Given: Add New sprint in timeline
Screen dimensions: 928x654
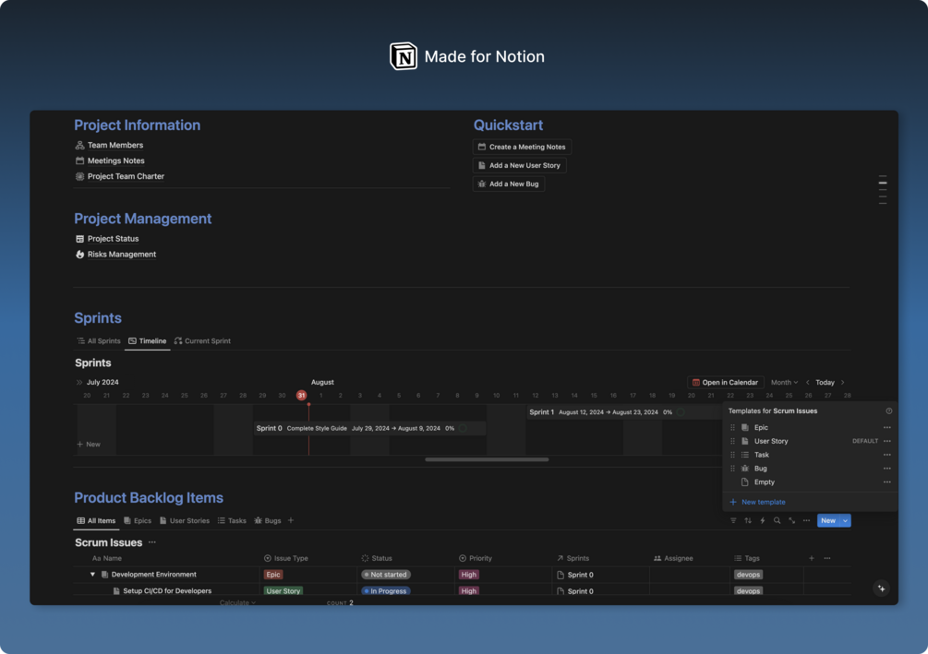Looking at the screenshot, I should click(x=89, y=444).
